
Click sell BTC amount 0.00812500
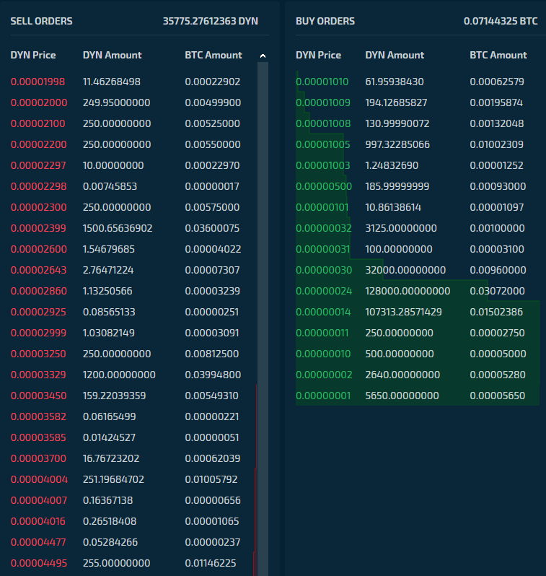[x=212, y=354]
